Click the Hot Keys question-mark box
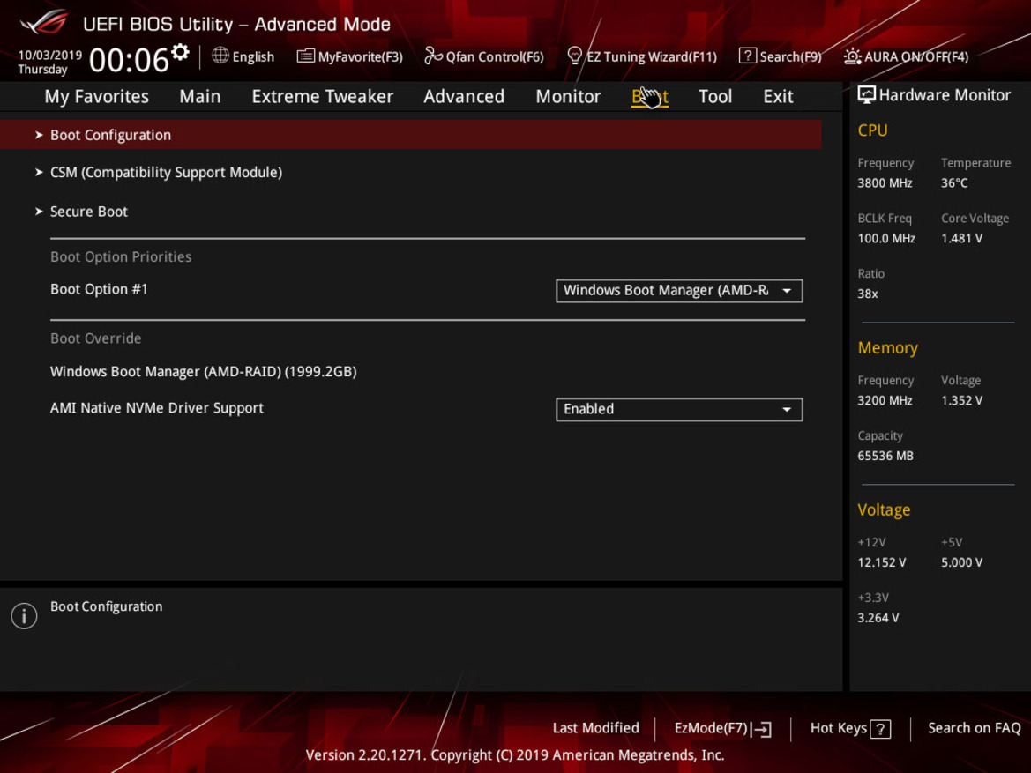The height and width of the screenshot is (773, 1031). point(880,729)
